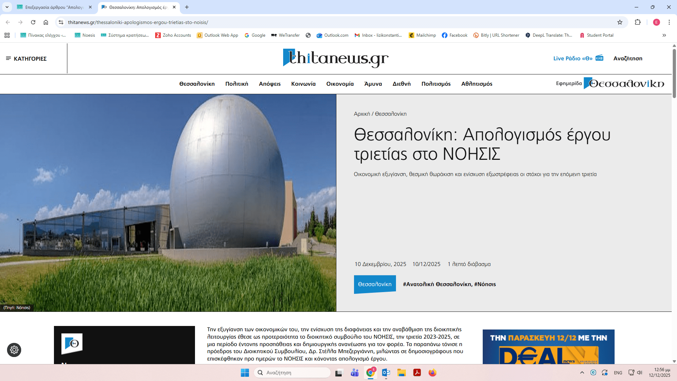This screenshot has height=381, width=677.
Task: Open the #Νόησις tag link
Action: point(485,284)
